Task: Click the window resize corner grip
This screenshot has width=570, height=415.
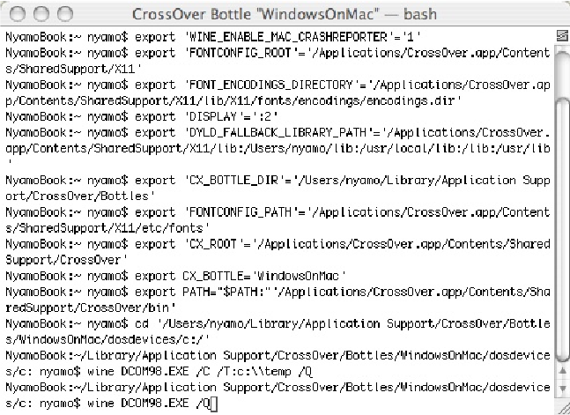Action: (x=562, y=407)
